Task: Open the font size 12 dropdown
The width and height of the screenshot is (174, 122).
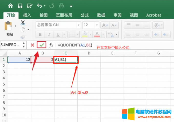Action: point(97,25)
